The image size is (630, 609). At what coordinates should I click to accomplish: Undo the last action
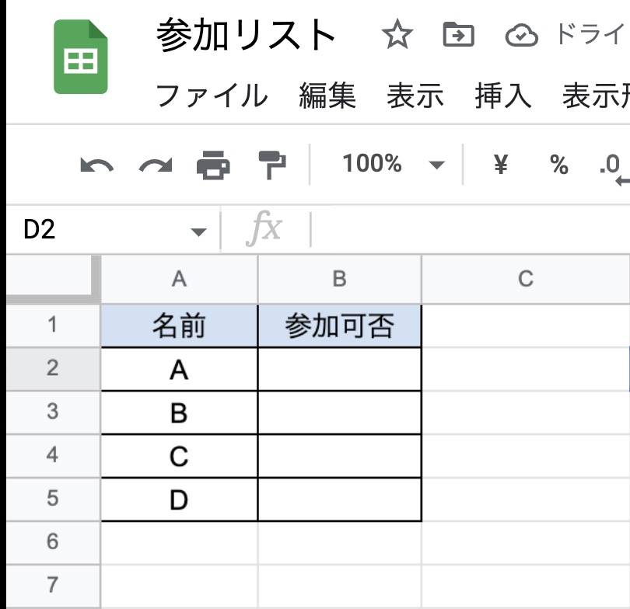(96, 165)
